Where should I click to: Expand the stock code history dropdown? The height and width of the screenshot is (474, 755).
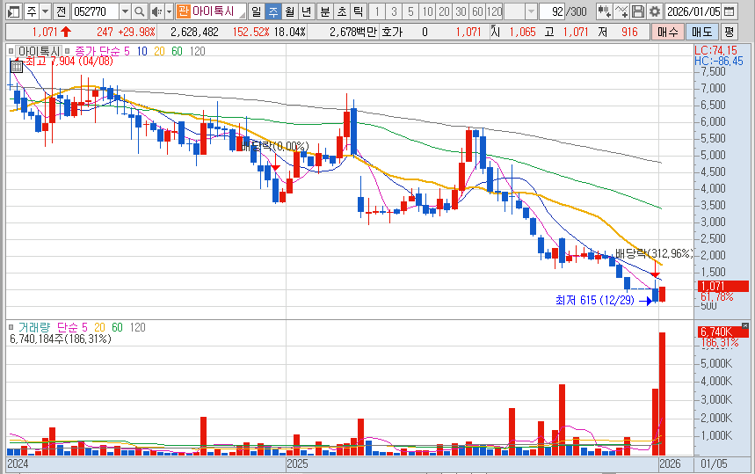pyautogui.click(x=125, y=11)
